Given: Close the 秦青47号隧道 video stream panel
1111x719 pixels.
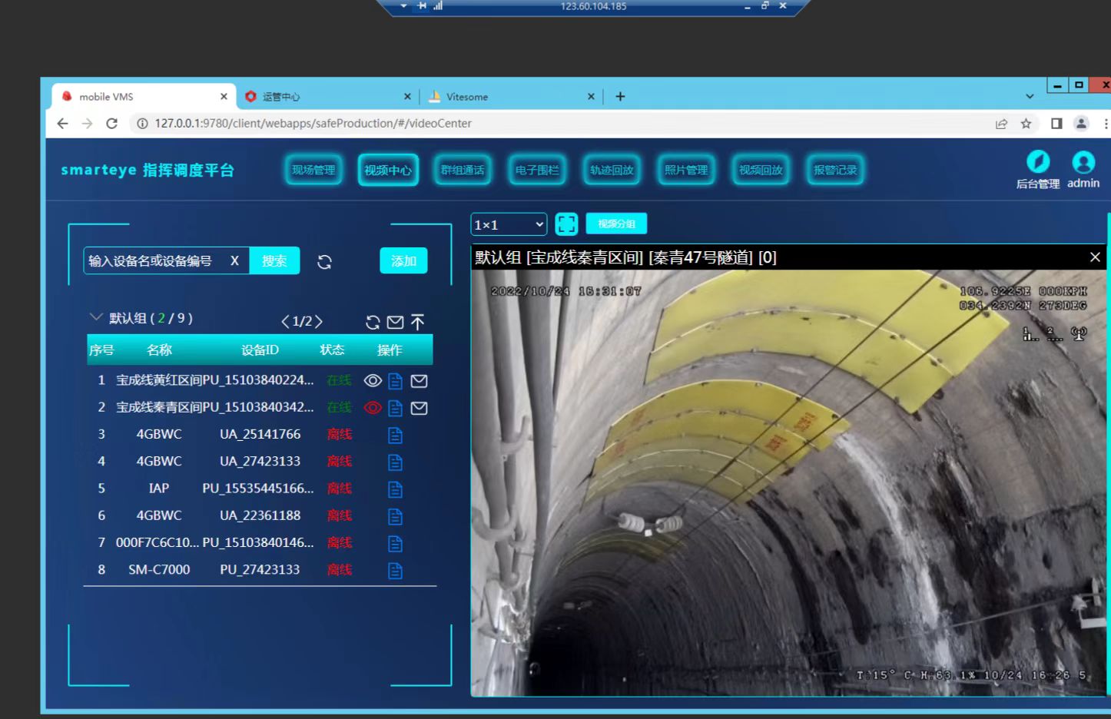Looking at the screenshot, I should [x=1095, y=257].
